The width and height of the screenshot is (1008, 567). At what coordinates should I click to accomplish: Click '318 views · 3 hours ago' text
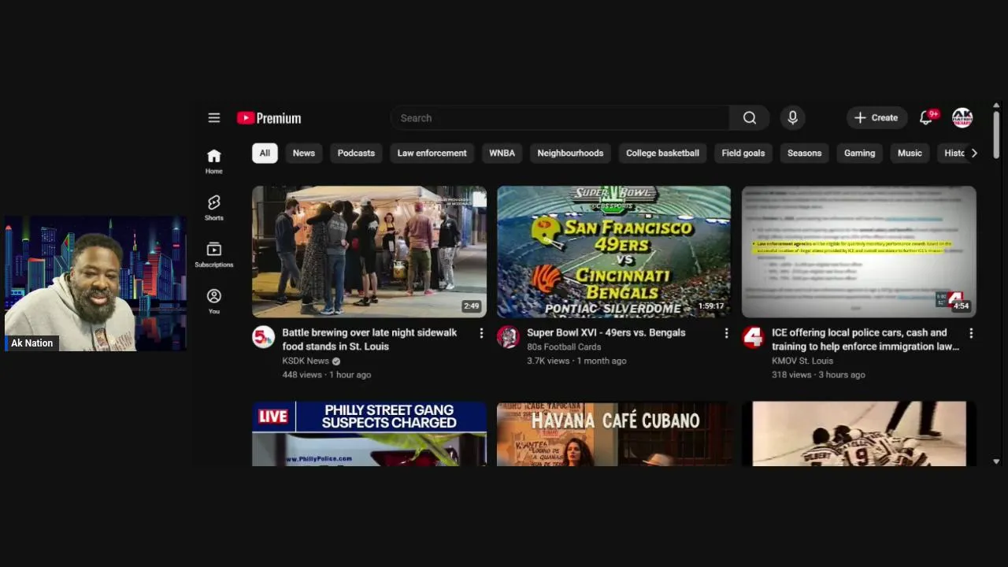pos(818,375)
